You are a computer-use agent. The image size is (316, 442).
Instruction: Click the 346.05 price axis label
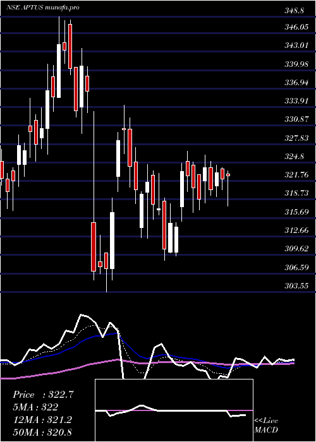point(296,27)
